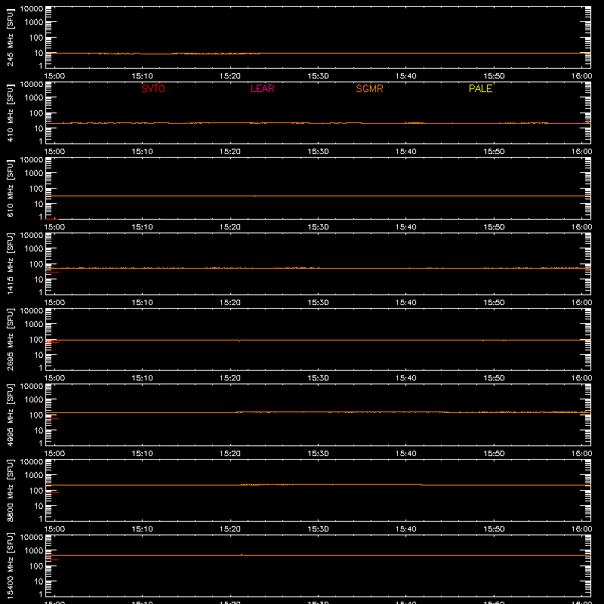Screen dimensions: 604x604
Task: Click the 1000 tick value on 4995 MHz axis
Action: [34, 400]
